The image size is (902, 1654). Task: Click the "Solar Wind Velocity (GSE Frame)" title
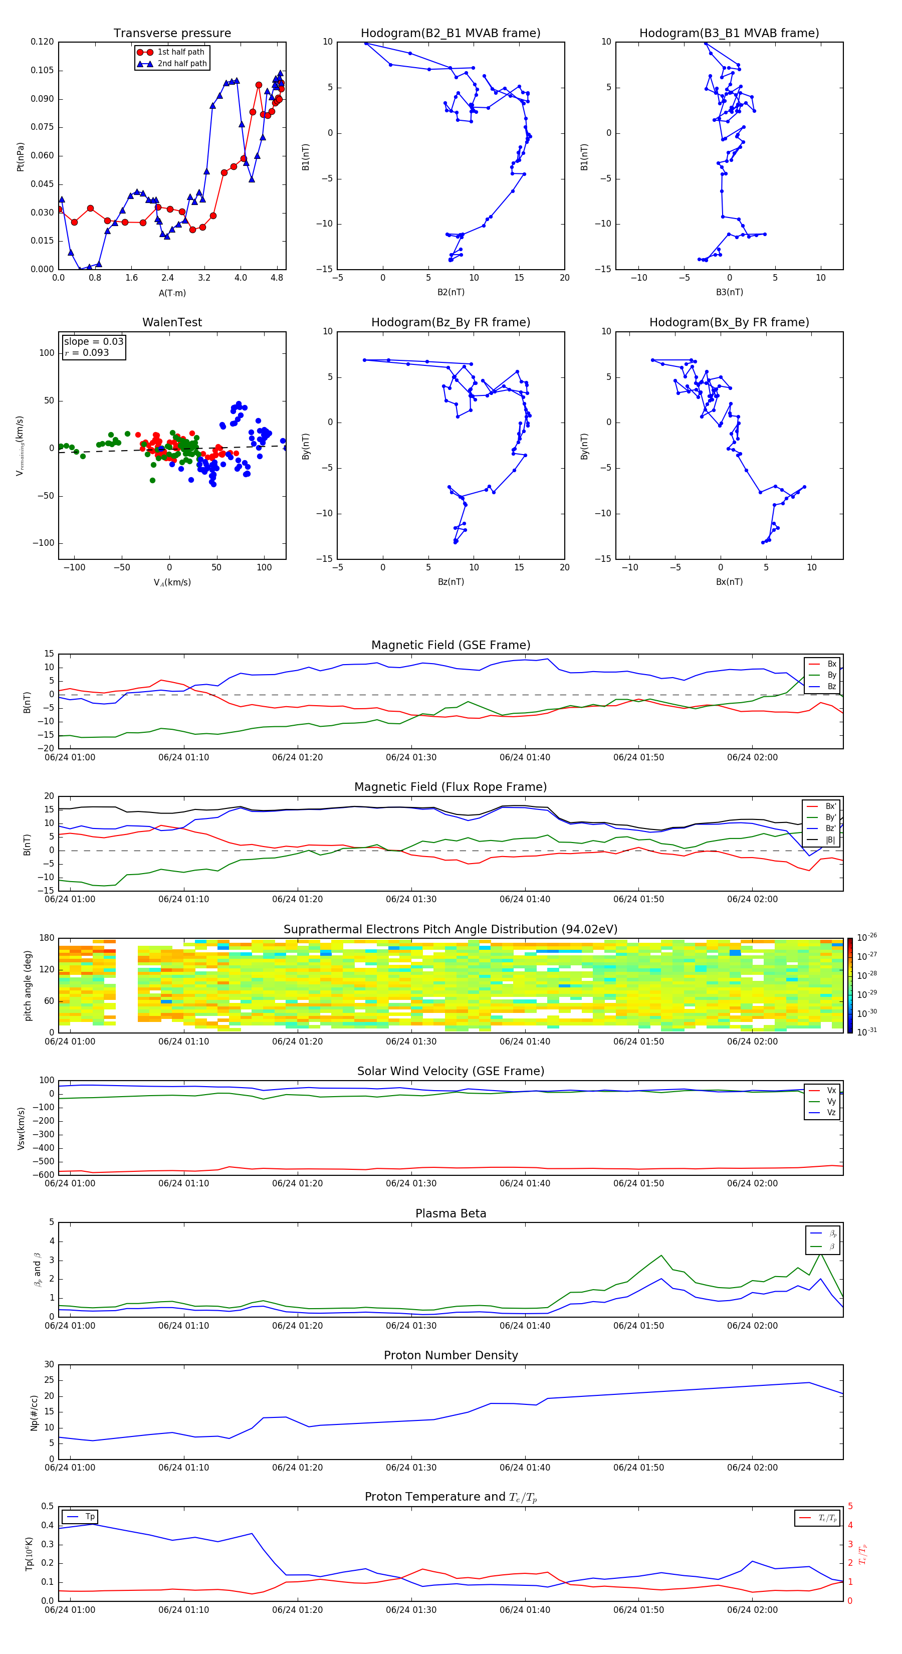pos(450,1072)
